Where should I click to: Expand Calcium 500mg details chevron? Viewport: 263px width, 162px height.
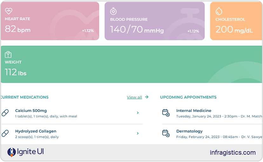pyautogui.click(x=138, y=113)
